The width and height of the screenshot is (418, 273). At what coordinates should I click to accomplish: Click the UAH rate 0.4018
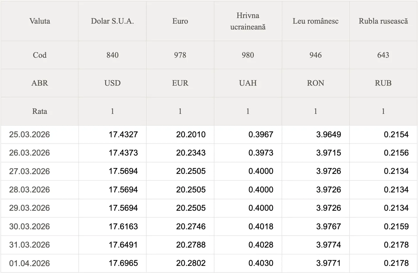pyautogui.click(x=261, y=226)
